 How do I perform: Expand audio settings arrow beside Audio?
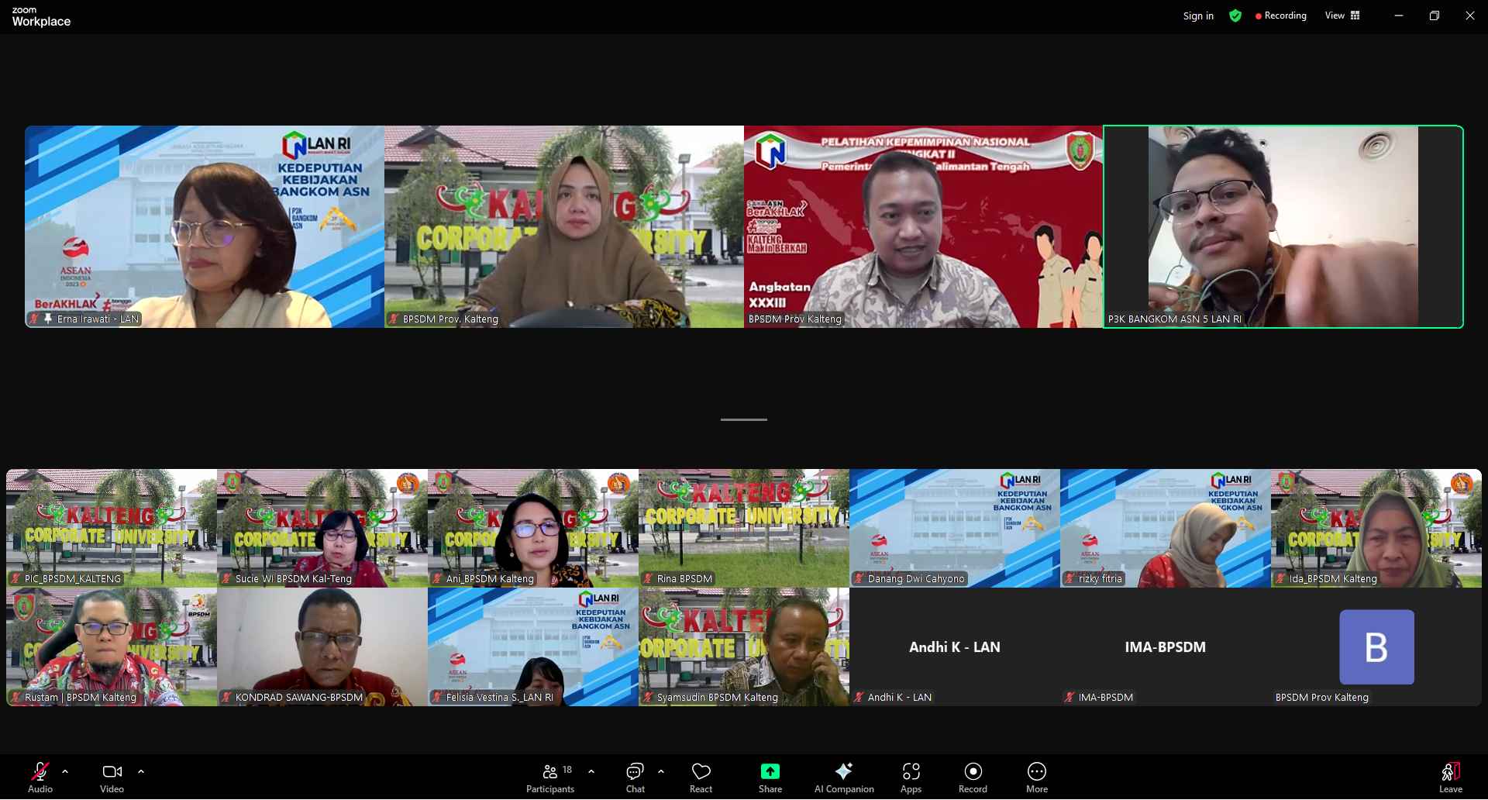click(x=65, y=771)
